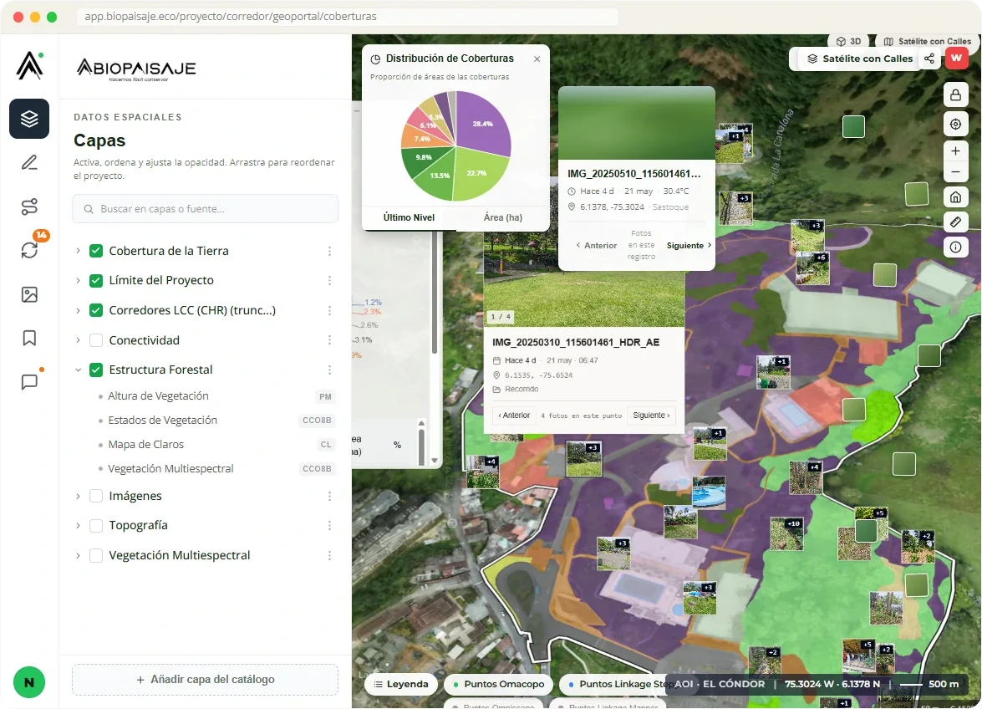The height and width of the screenshot is (709, 982).
Task: Switch to the Último Nivel tab
Action: pyautogui.click(x=409, y=217)
